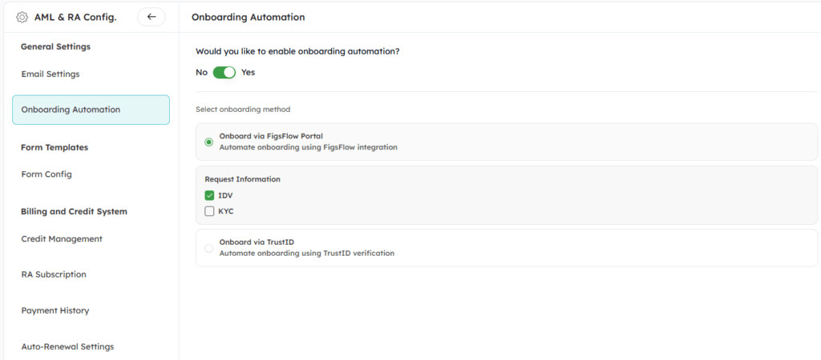Viewport: 821px width, 360px height.
Task: Open Email Settings in sidebar
Action: pyautogui.click(x=51, y=74)
